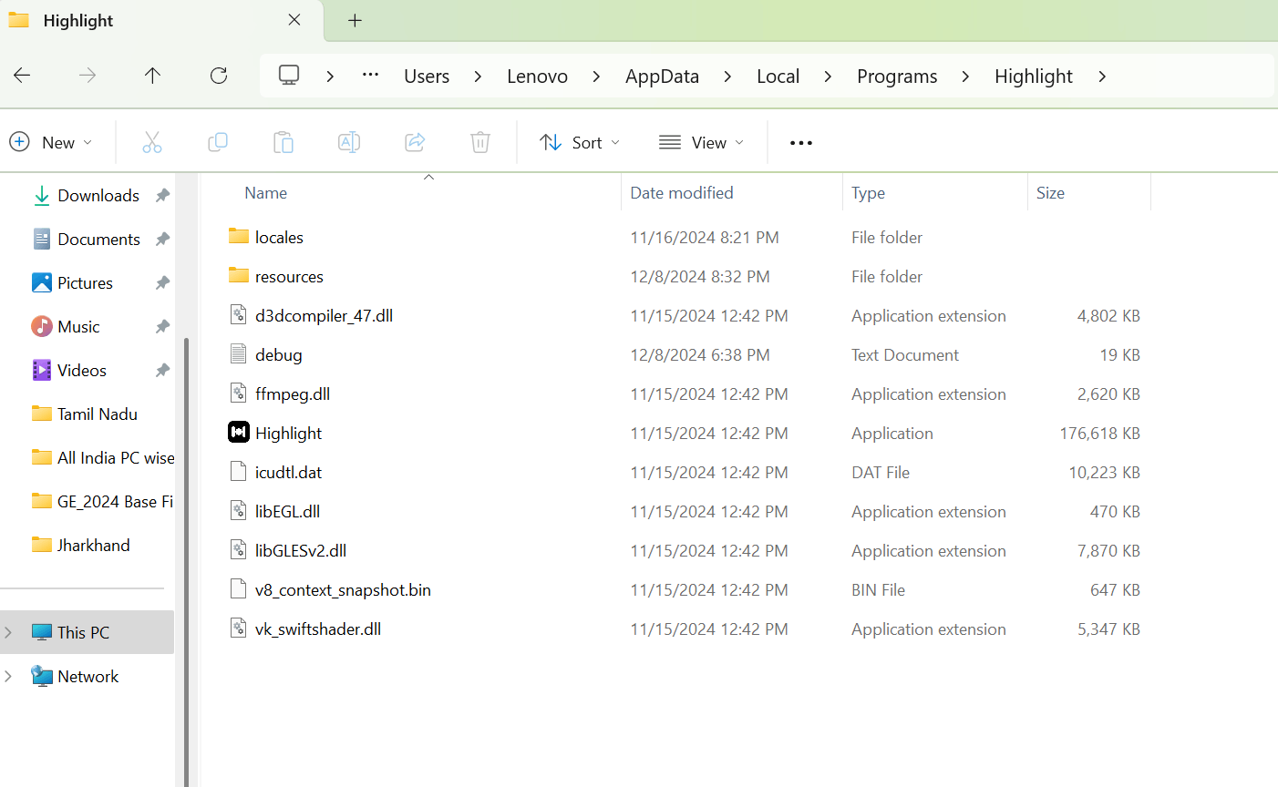The image size is (1278, 787).
Task: Open the See more options menu
Action: tap(801, 143)
